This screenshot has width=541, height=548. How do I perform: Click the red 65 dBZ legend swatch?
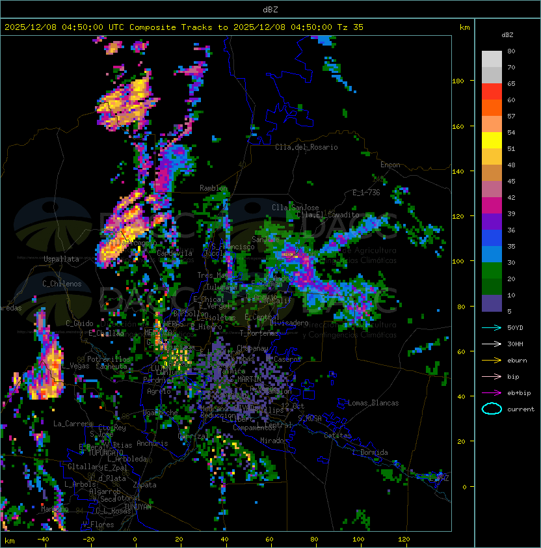pyautogui.click(x=492, y=91)
